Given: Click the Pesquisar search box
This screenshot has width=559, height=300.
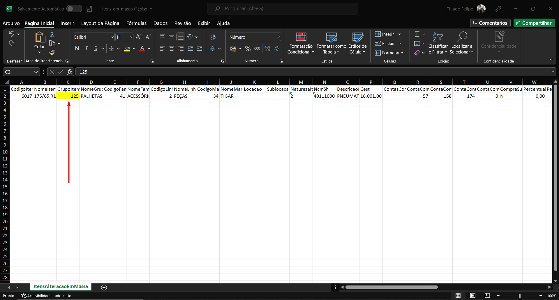Looking at the screenshot, I should pyautogui.click(x=283, y=9).
